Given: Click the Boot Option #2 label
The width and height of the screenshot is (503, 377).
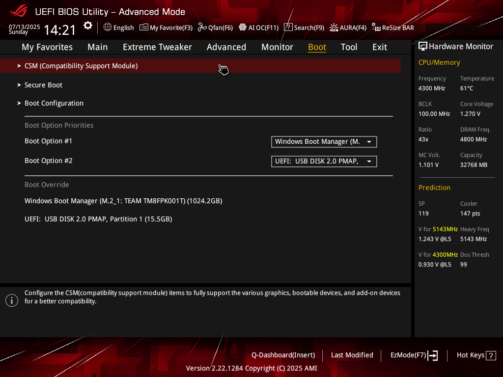Looking at the screenshot, I should click(49, 161).
